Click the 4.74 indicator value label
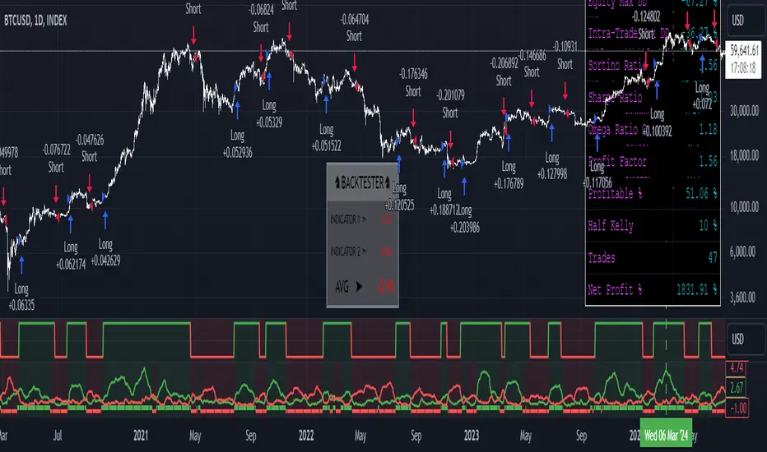This screenshot has height=452, width=767. tap(737, 367)
